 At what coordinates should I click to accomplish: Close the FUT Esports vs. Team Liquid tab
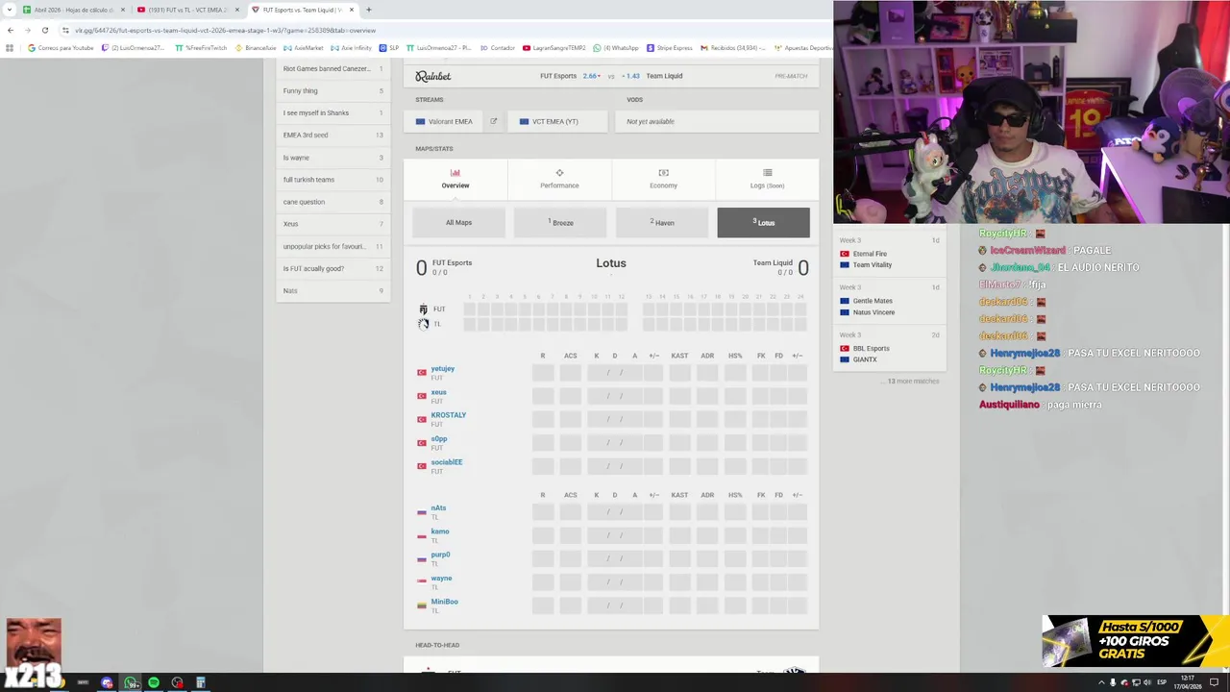click(x=352, y=10)
